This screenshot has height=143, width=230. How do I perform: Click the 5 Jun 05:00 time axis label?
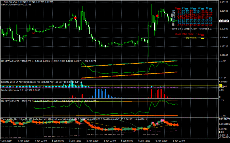58,141
